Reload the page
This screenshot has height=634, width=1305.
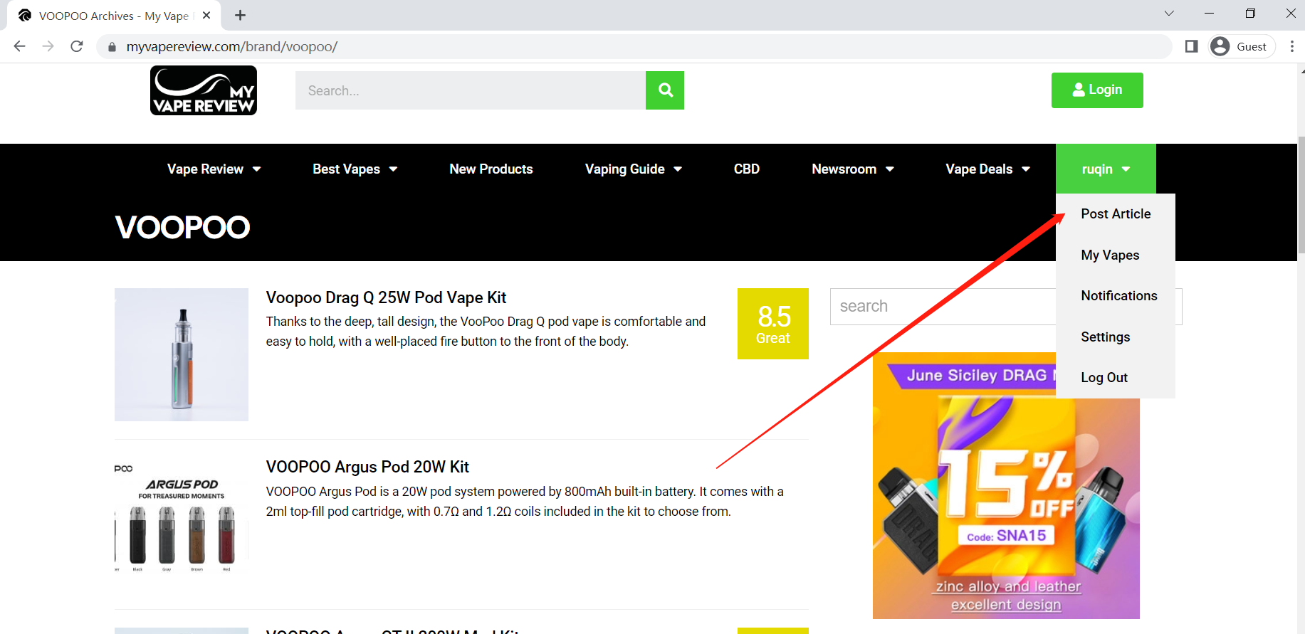pos(77,46)
